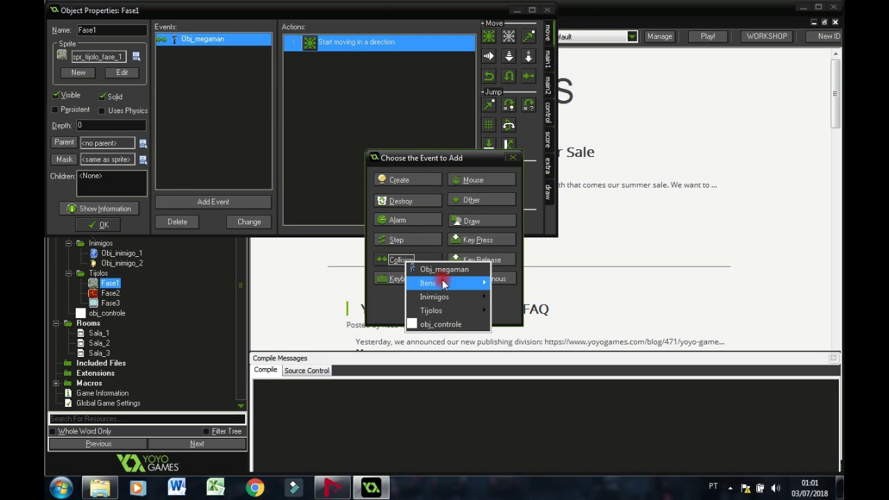Click the Alarm event button

(x=408, y=220)
